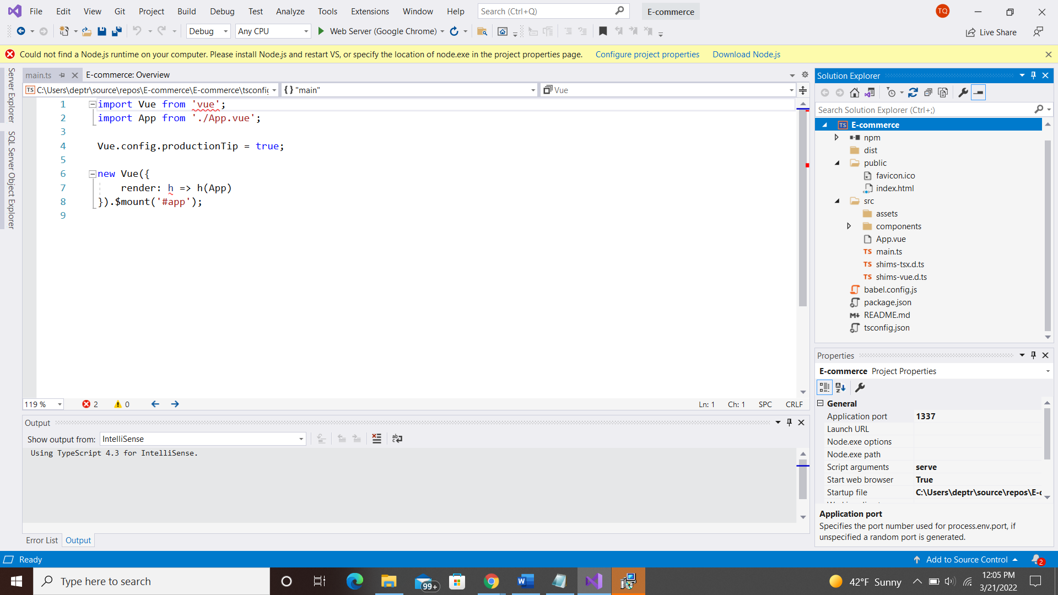Switch to the Error List tab

[x=42, y=540]
